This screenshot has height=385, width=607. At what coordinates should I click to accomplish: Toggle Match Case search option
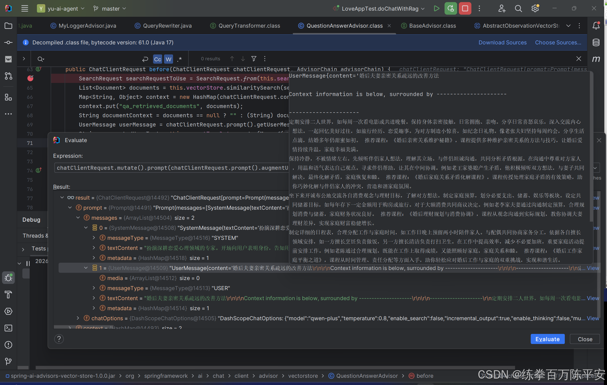click(157, 59)
